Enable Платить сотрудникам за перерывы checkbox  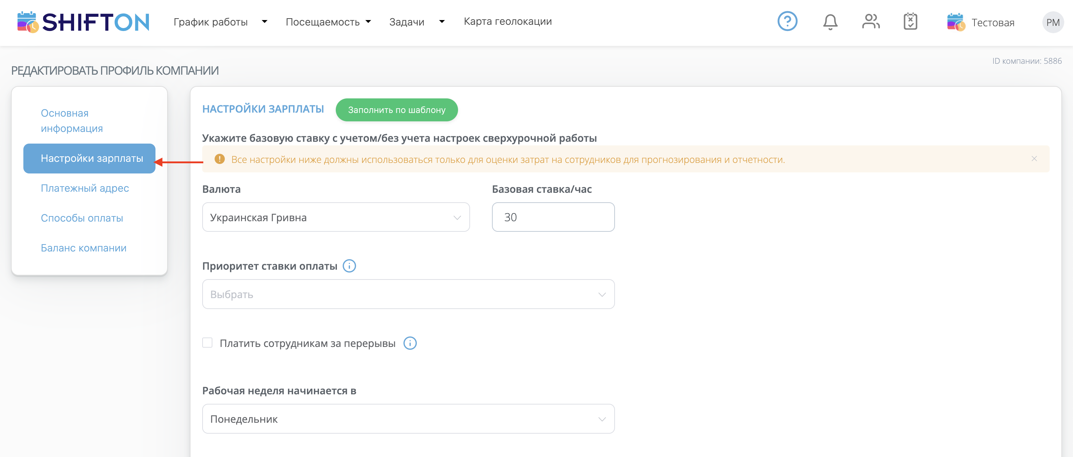click(207, 343)
